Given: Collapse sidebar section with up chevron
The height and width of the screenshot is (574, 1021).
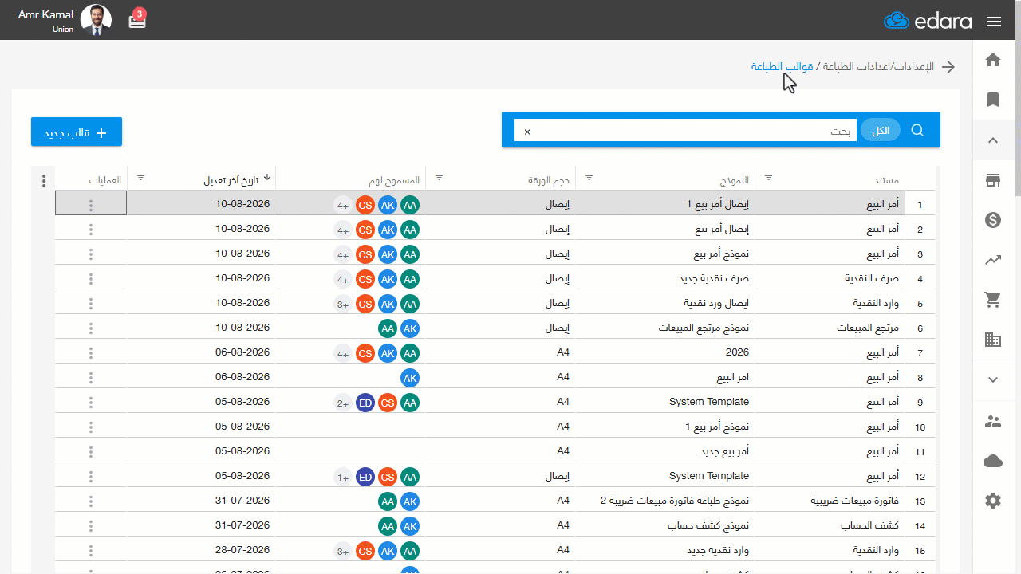Looking at the screenshot, I should (993, 140).
